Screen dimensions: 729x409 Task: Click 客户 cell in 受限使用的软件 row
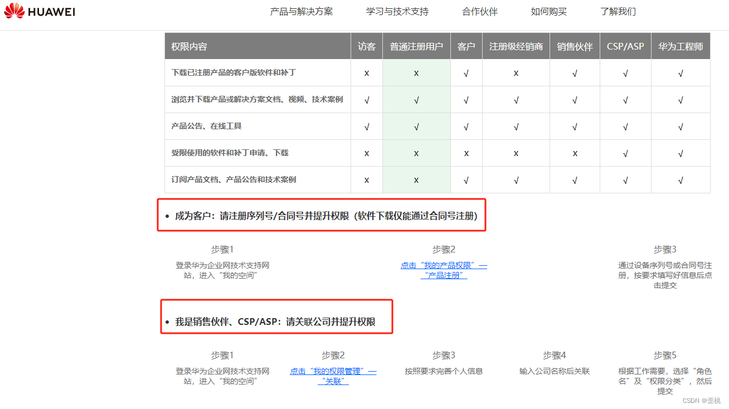(x=466, y=153)
